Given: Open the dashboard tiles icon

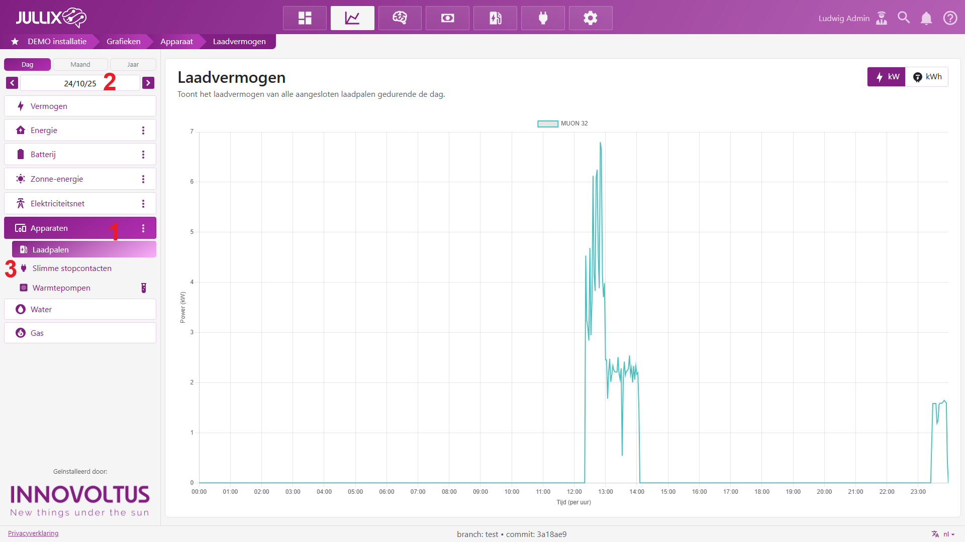Looking at the screenshot, I should click(x=305, y=18).
